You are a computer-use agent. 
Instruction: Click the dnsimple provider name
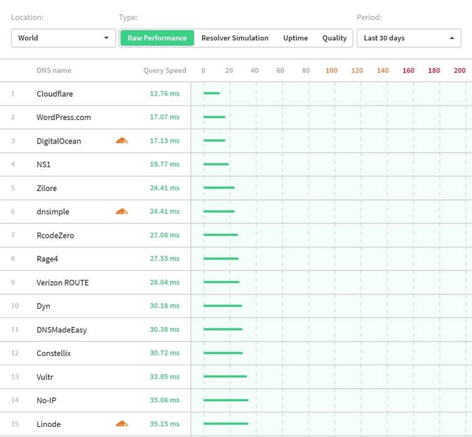[53, 212]
